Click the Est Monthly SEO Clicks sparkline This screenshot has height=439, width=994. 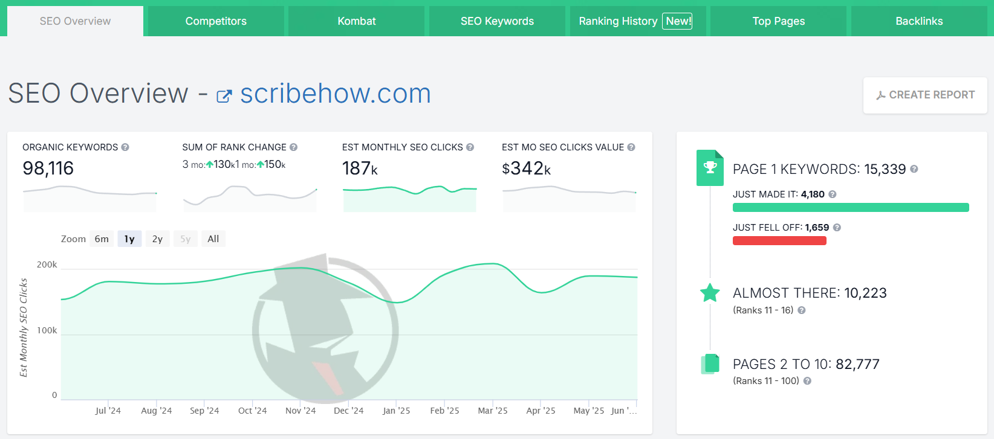pos(410,198)
